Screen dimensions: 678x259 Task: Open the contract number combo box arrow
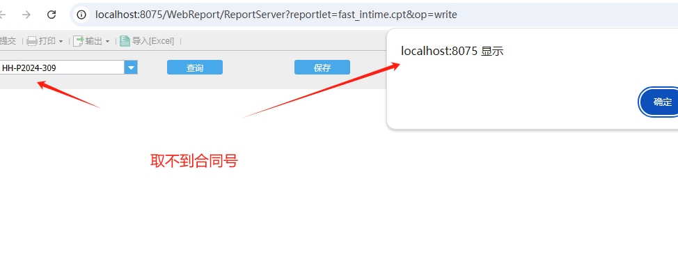tap(131, 68)
